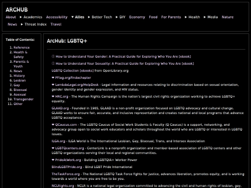The width and height of the screenshot is (251, 188).
Task: Click the heart icon beside HRC.org
Action: tap(53, 97)
